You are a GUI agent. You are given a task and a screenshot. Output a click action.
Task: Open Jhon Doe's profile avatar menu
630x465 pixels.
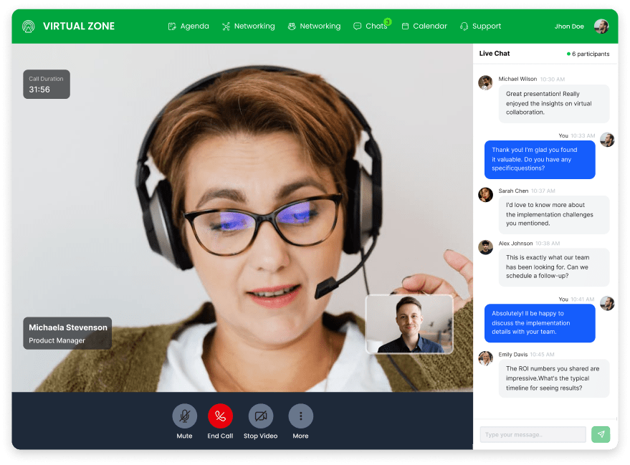click(x=601, y=26)
